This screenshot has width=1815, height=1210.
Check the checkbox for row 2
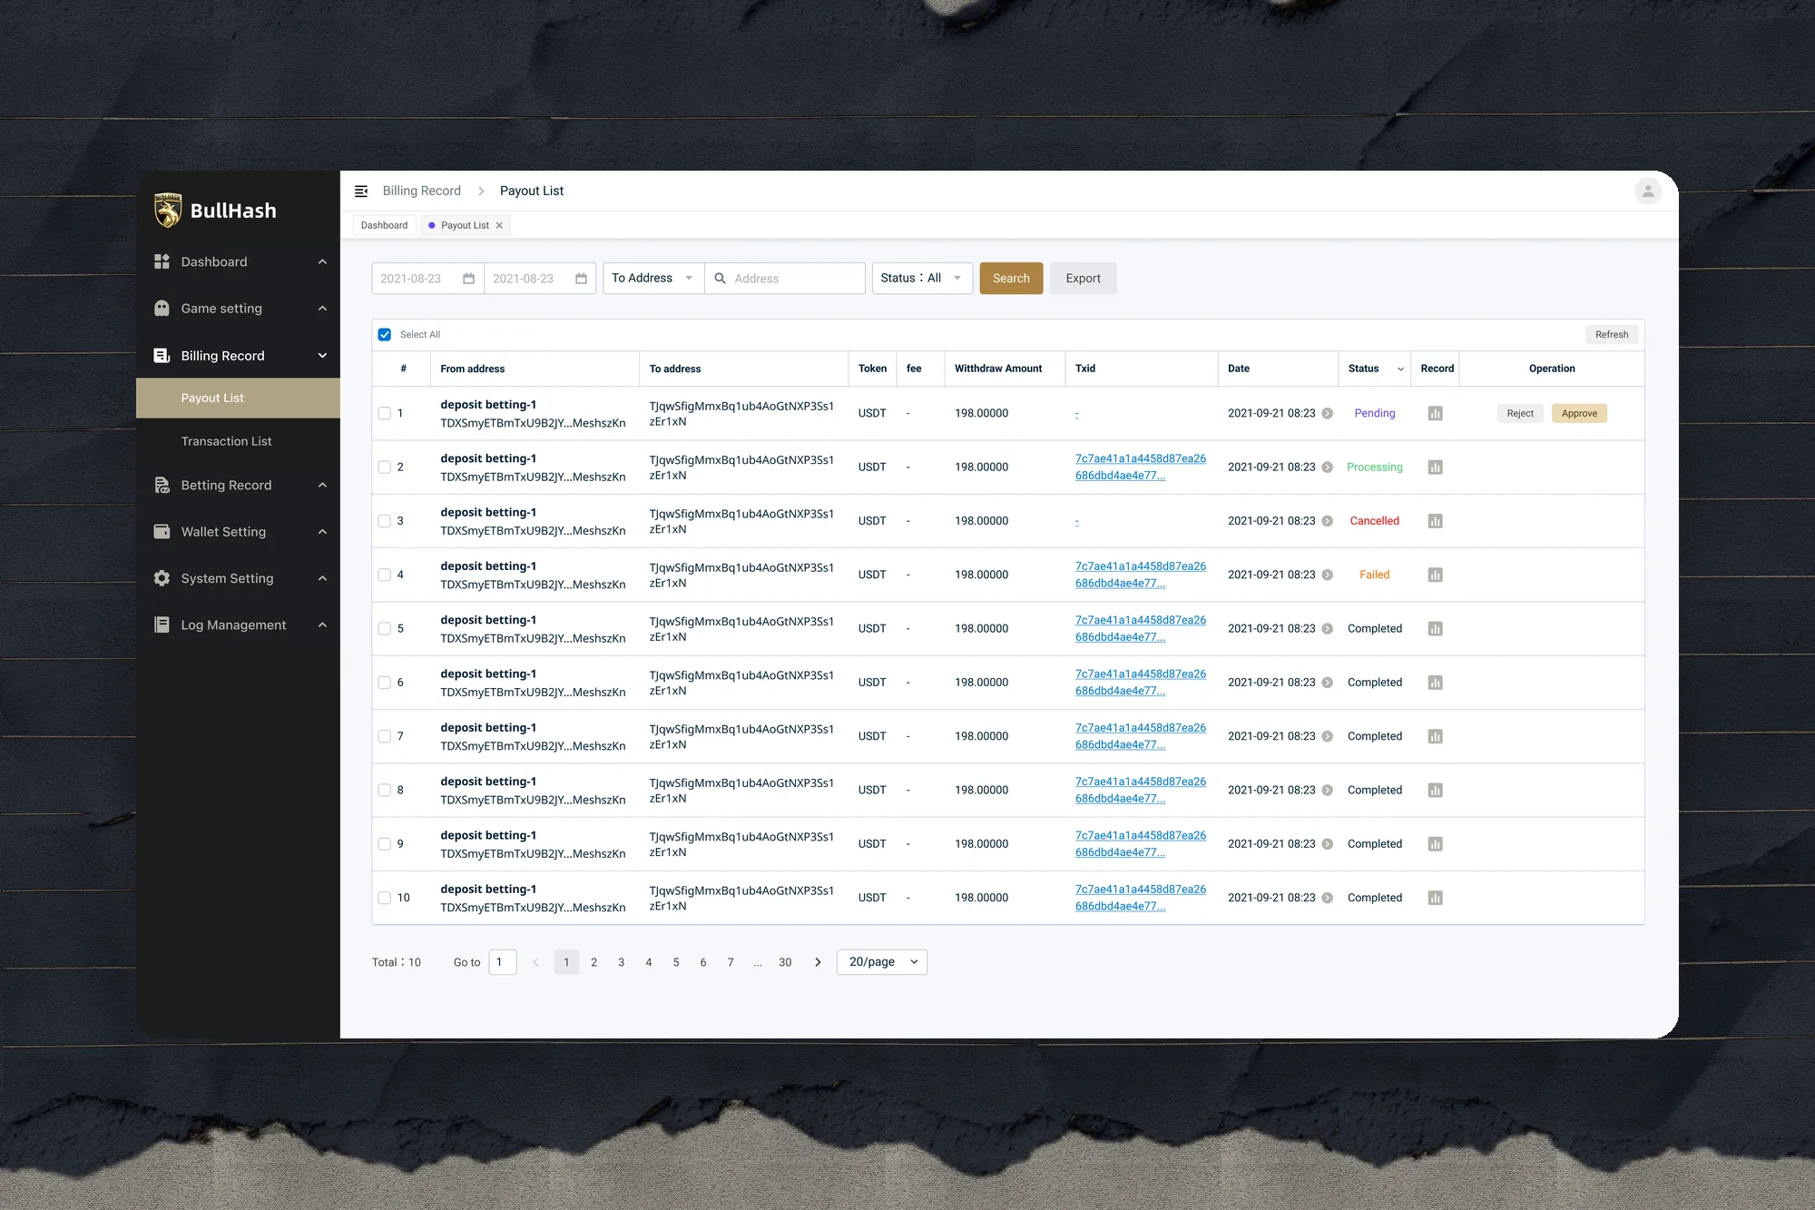point(385,467)
